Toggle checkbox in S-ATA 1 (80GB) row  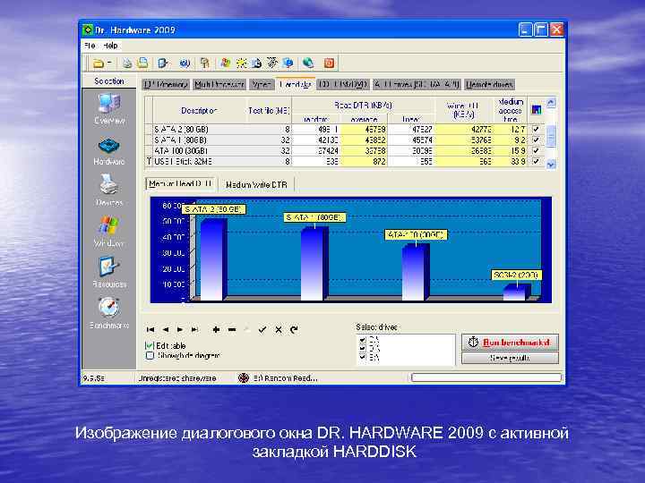[x=536, y=140]
